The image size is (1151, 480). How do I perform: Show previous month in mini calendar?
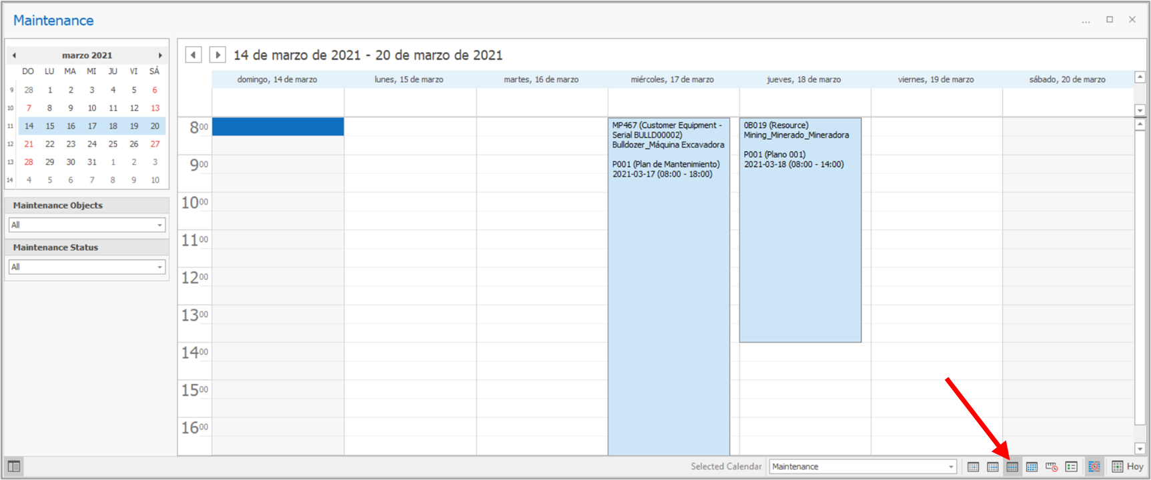pyautogui.click(x=14, y=55)
